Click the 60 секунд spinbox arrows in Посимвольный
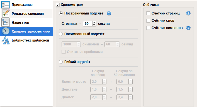This screenshot has height=107, width=197. point(118,44)
